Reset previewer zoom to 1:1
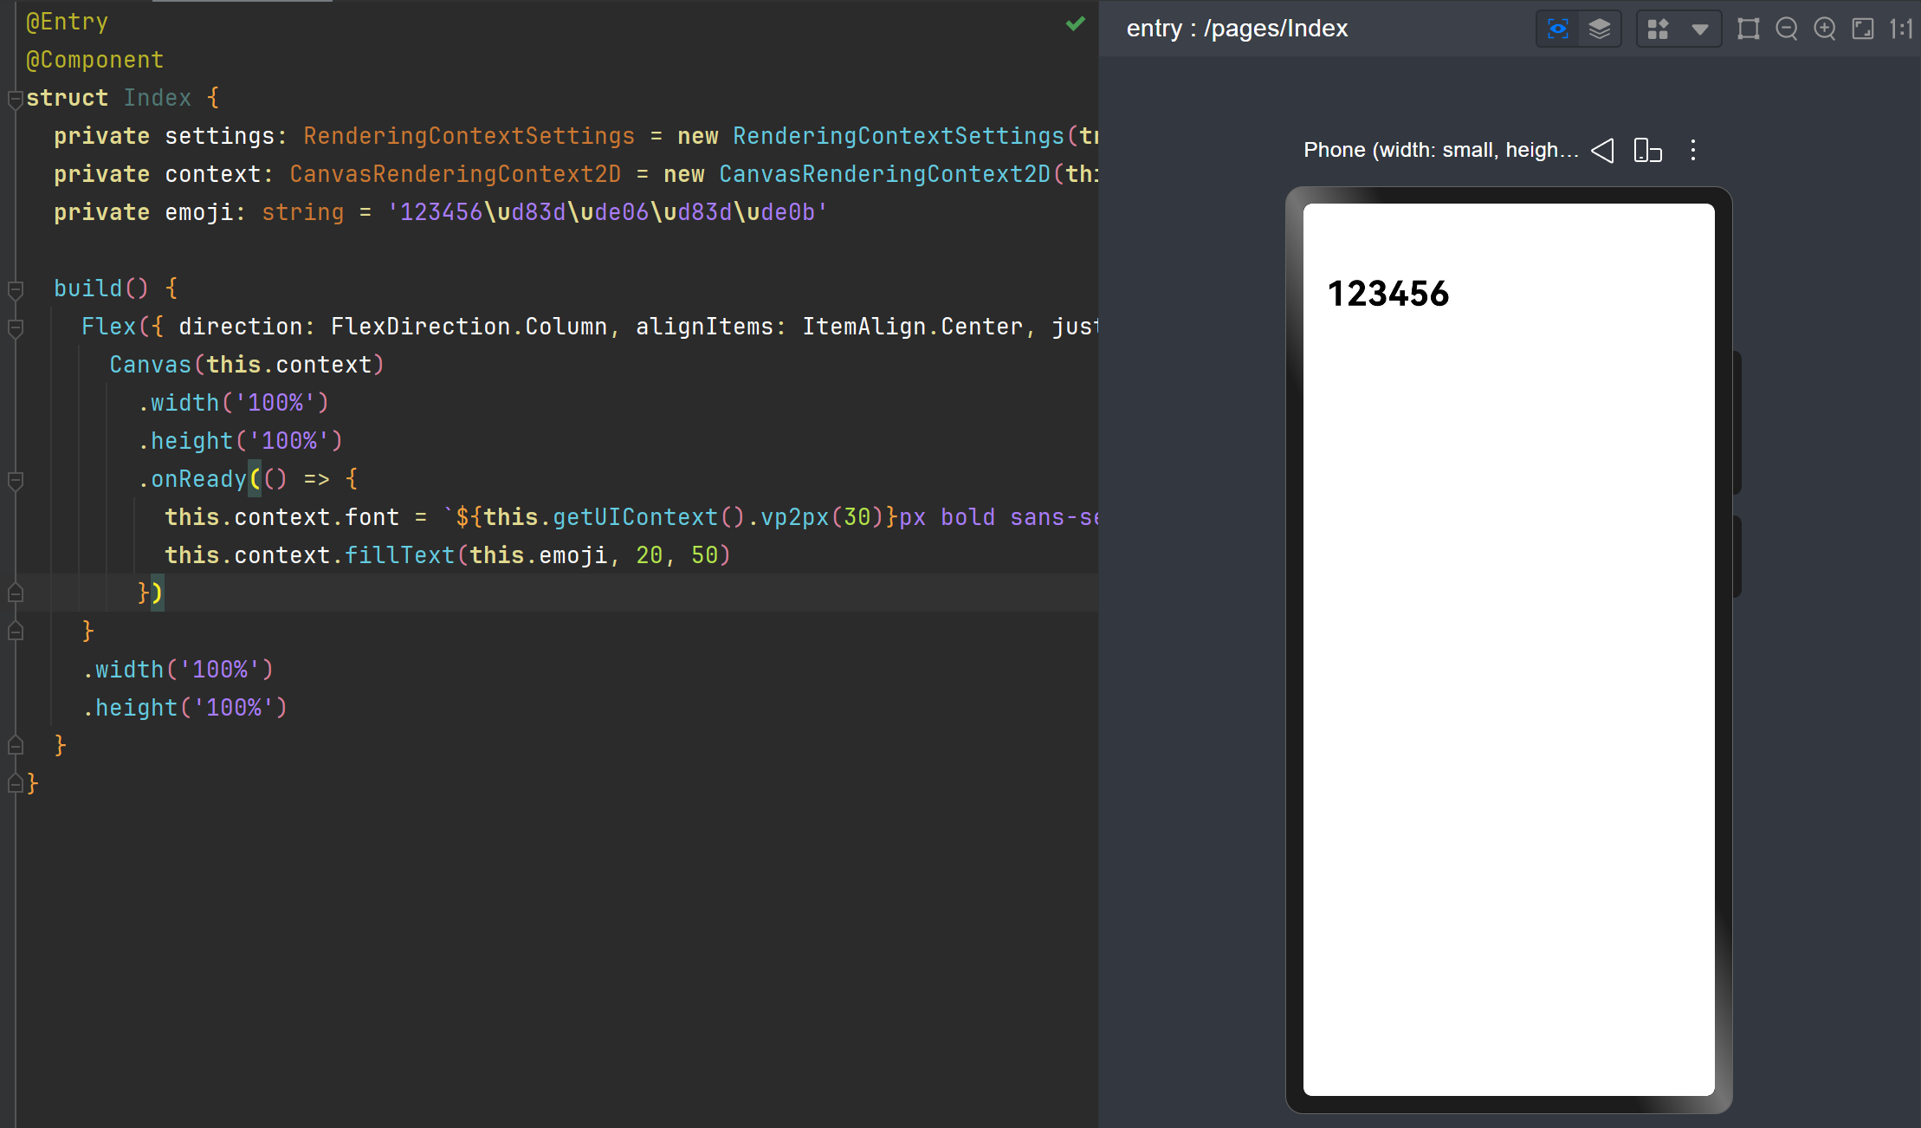Viewport: 1921px width, 1128px height. click(x=1900, y=29)
